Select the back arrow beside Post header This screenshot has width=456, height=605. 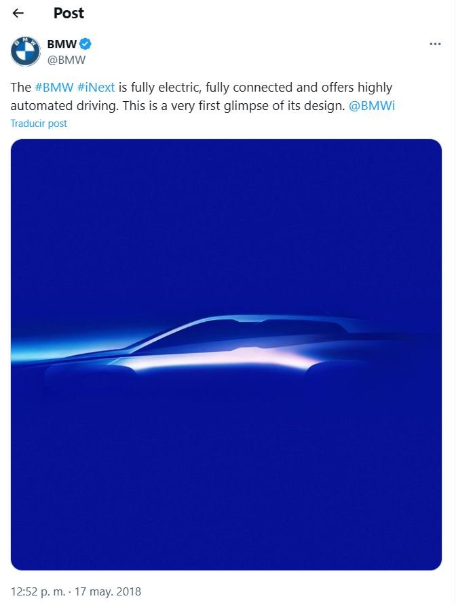point(17,13)
